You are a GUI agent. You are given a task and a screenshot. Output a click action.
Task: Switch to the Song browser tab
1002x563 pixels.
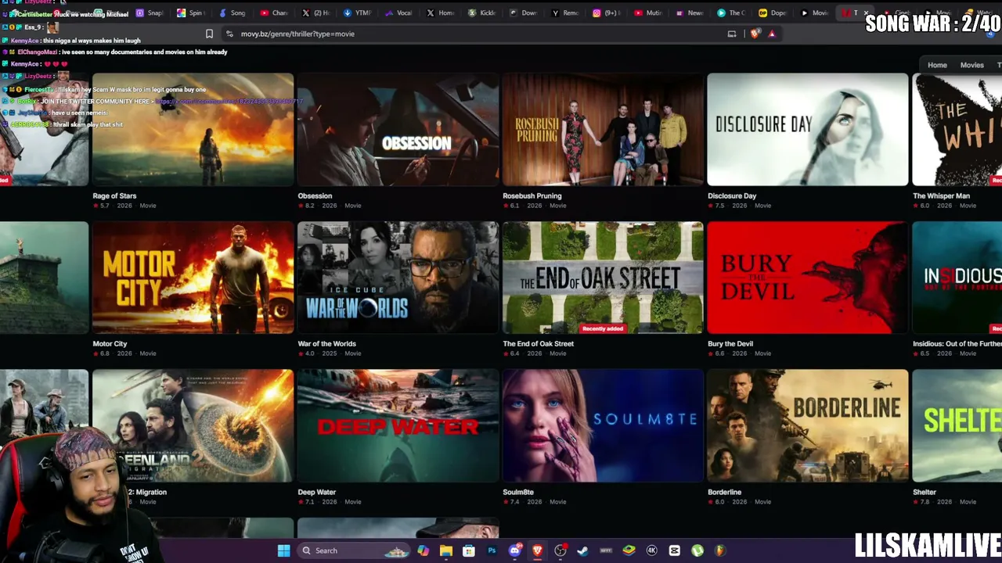tap(232, 13)
